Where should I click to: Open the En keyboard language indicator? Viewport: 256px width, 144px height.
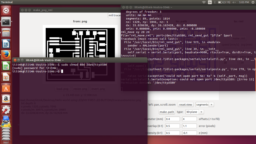click(x=210, y=2)
